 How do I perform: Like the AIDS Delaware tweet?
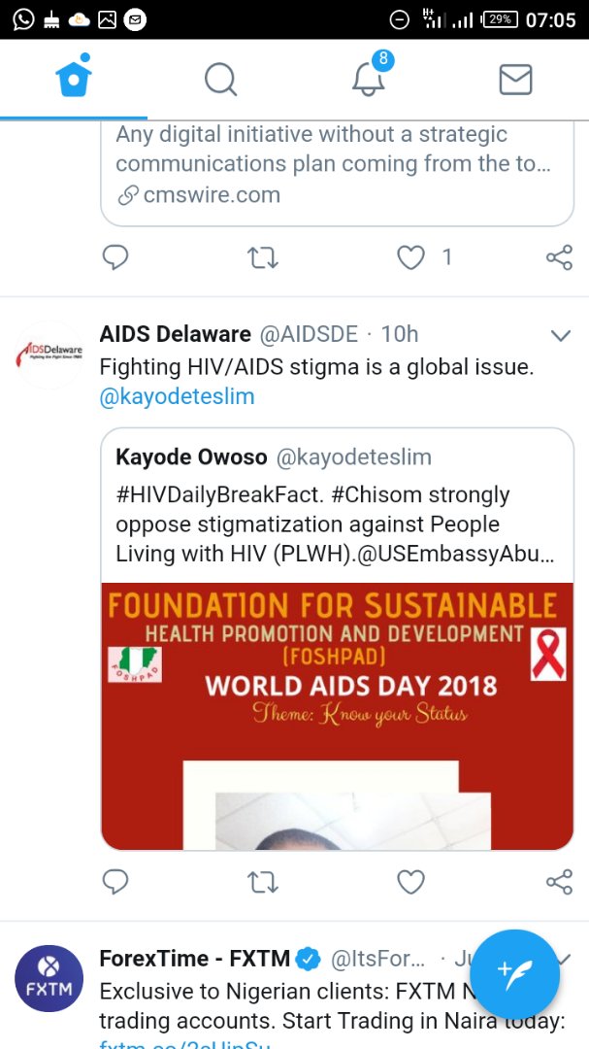411,882
